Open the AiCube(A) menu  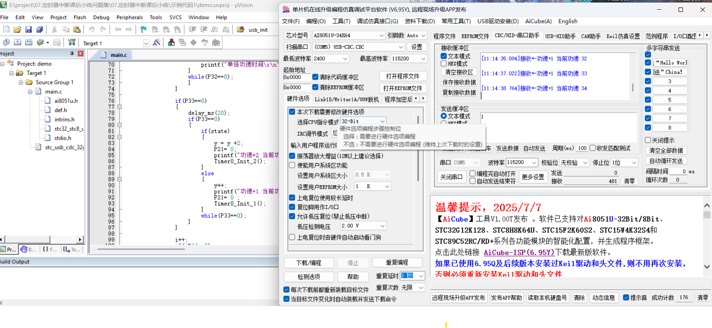pos(538,21)
